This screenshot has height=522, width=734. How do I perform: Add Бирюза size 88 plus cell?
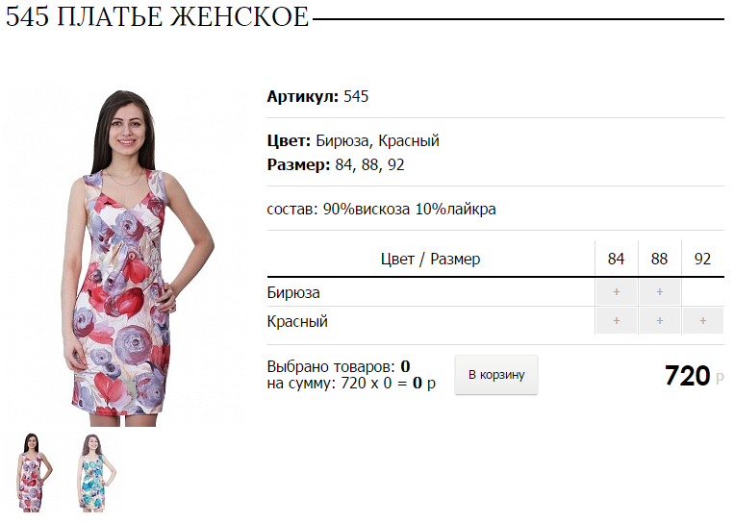click(660, 292)
